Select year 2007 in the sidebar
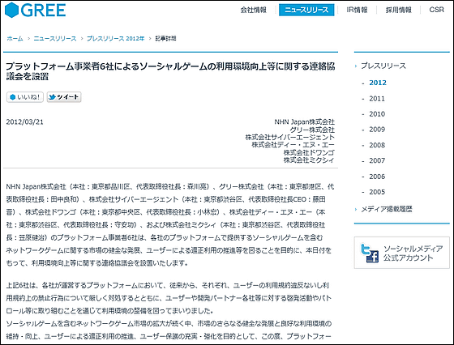This screenshot has height=345, width=454. pos(377,160)
